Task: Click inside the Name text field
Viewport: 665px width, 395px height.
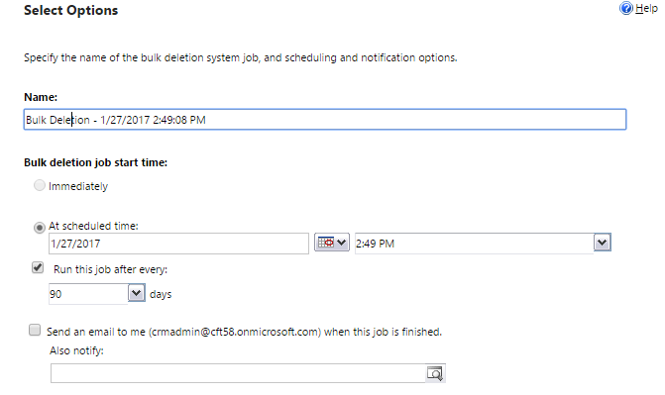Action: pos(325,120)
